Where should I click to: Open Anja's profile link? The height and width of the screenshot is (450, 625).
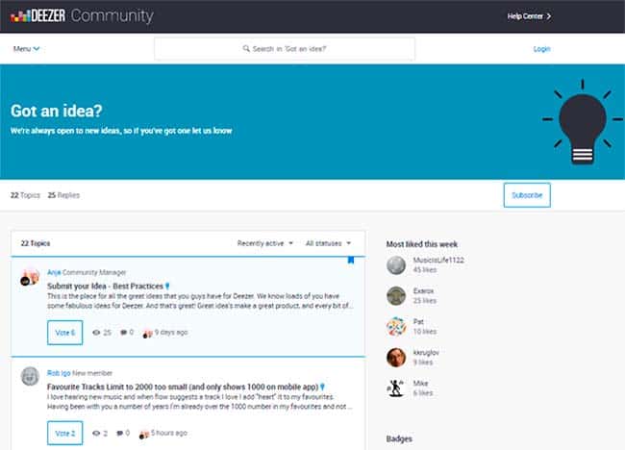point(54,272)
